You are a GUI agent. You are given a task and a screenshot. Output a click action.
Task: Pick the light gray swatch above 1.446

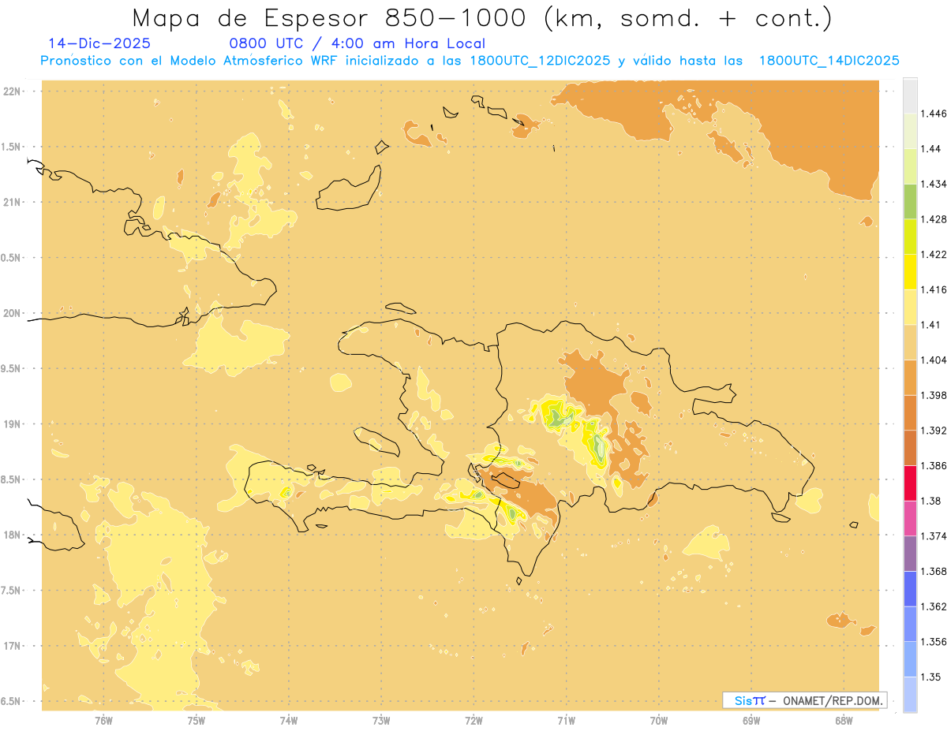910,95
